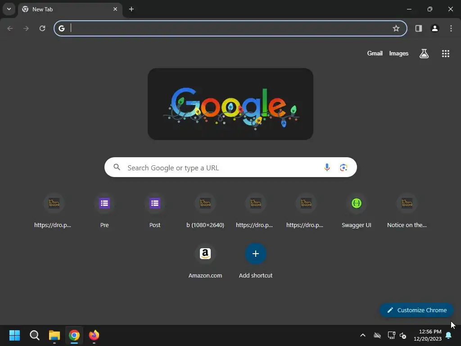The image size is (461, 346).
Task: Open the Notice on the... shortcut
Action: coord(407,211)
